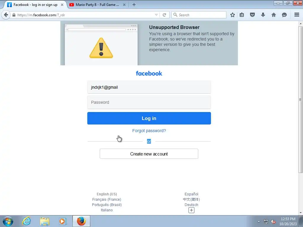This screenshot has width=303, height=227.
Task: Open Windows Media Player taskbar icon
Action: click(62, 221)
